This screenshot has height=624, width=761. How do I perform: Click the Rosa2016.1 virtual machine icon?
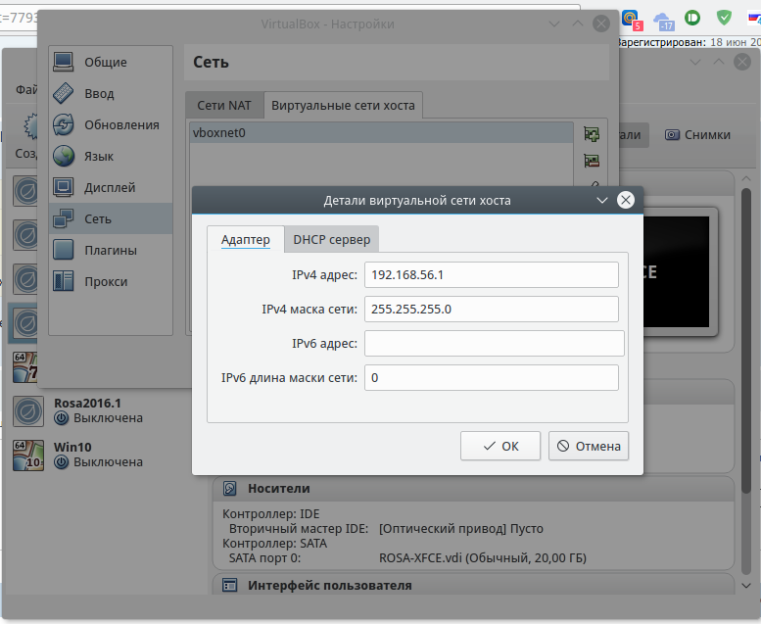pyautogui.click(x=28, y=411)
